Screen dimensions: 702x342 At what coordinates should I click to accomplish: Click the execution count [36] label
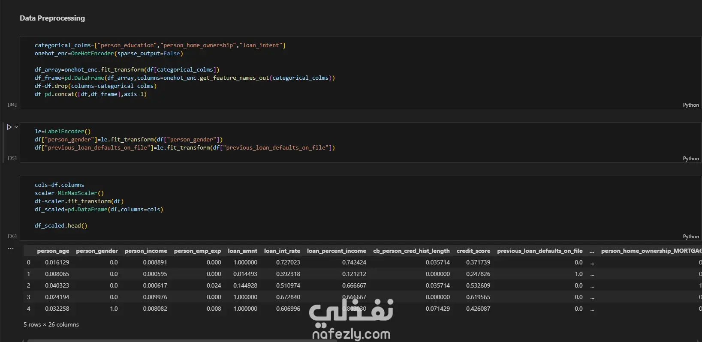click(x=12, y=236)
